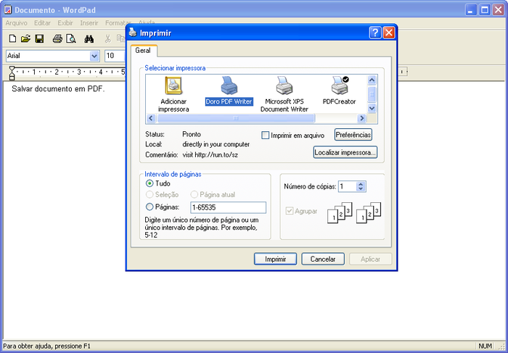
Task: Click the help question mark in Imprimir dialog
Action: 375,33
